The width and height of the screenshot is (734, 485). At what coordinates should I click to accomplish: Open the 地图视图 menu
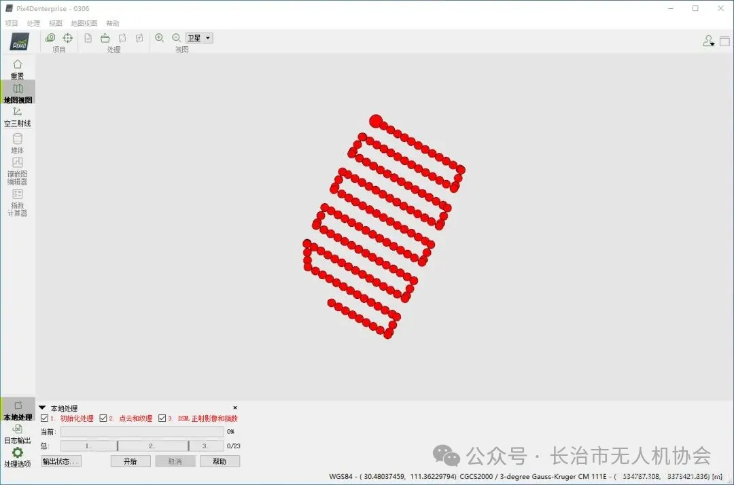click(x=84, y=23)
